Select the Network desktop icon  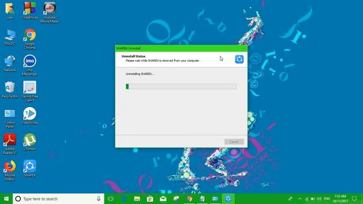10,63
